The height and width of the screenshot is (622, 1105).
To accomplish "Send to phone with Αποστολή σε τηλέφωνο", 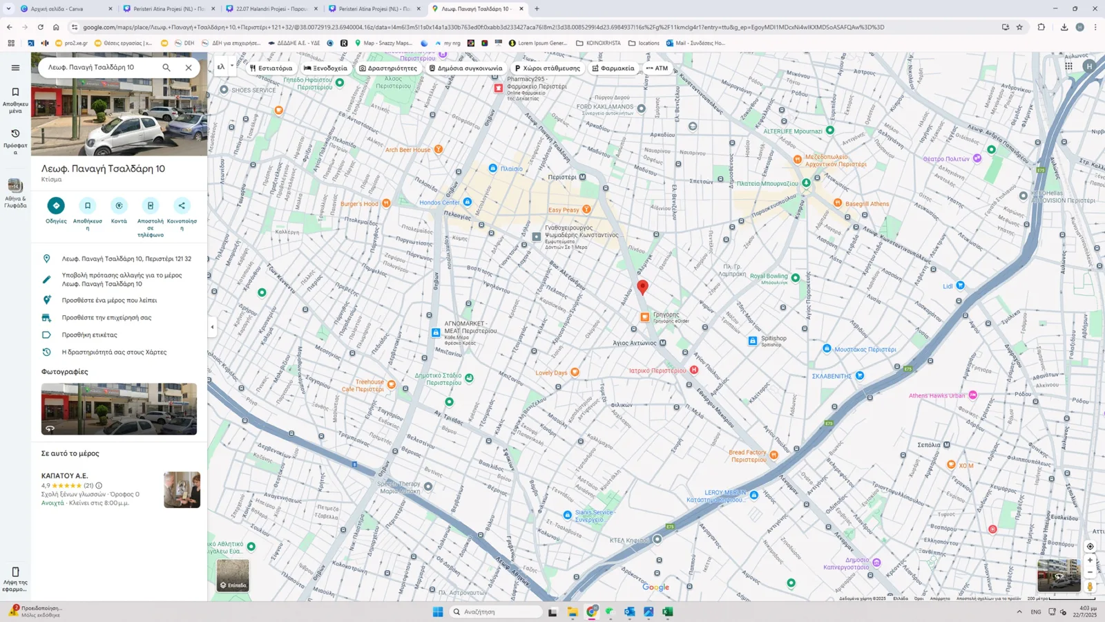I will pyautogui.click(x=150, y=218).
